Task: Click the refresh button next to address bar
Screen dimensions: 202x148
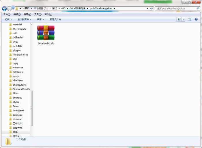Action: click(151, 8)
